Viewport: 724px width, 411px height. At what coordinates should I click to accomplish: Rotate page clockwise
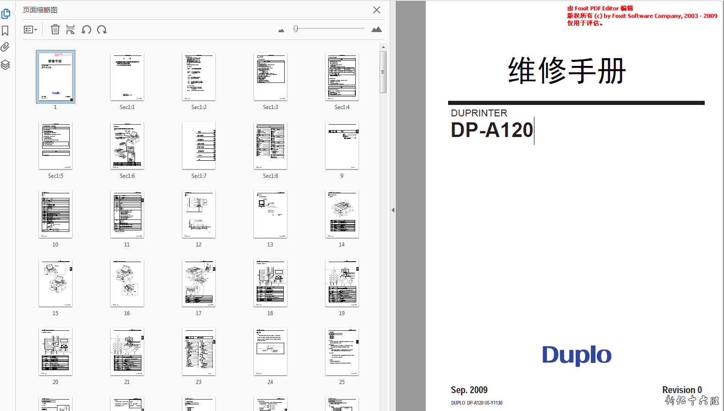[x=102, y=30]
